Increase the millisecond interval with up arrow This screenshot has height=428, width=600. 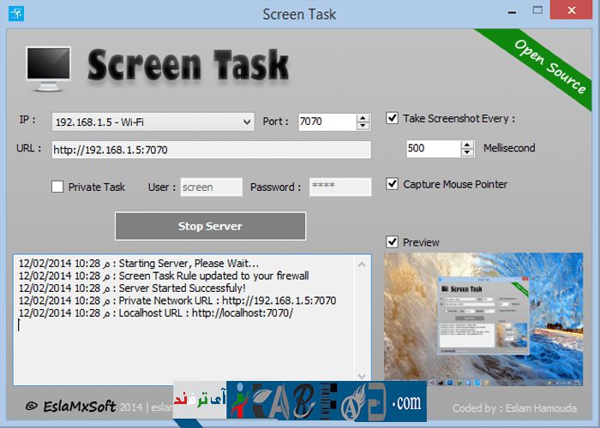pyautogui.click(x=467, y=144)
